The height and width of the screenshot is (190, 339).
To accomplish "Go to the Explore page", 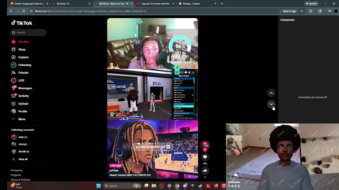I will tap(20, 57).
